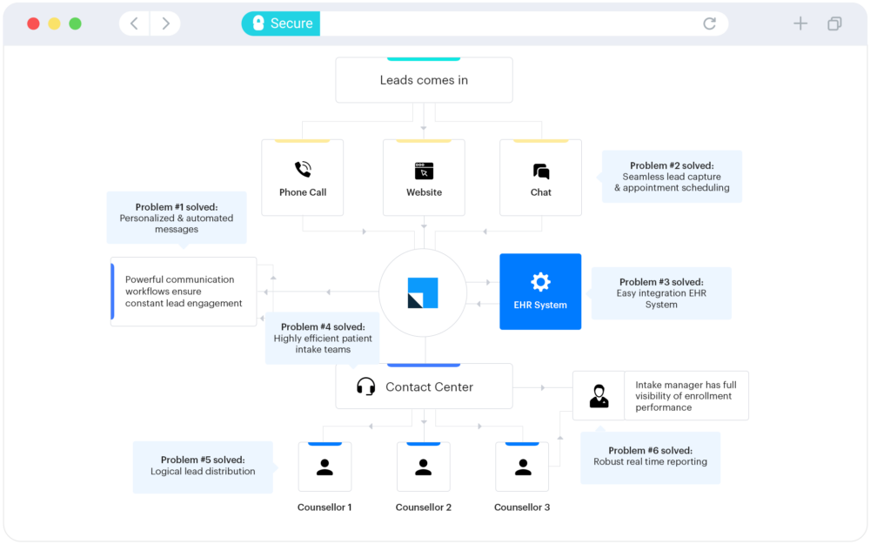Click the Counsellor 2 person icon
Screen dimensions: 870x544
coord(424,466)
